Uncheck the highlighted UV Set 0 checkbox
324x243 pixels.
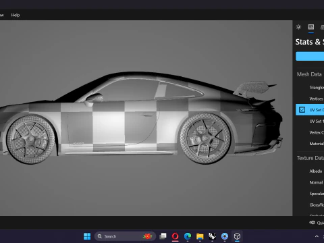(x=302, y=110)
